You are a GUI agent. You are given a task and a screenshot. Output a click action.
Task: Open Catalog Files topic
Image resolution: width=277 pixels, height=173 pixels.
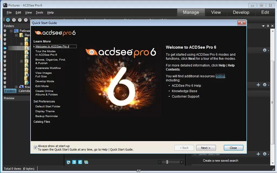[42, 122]
